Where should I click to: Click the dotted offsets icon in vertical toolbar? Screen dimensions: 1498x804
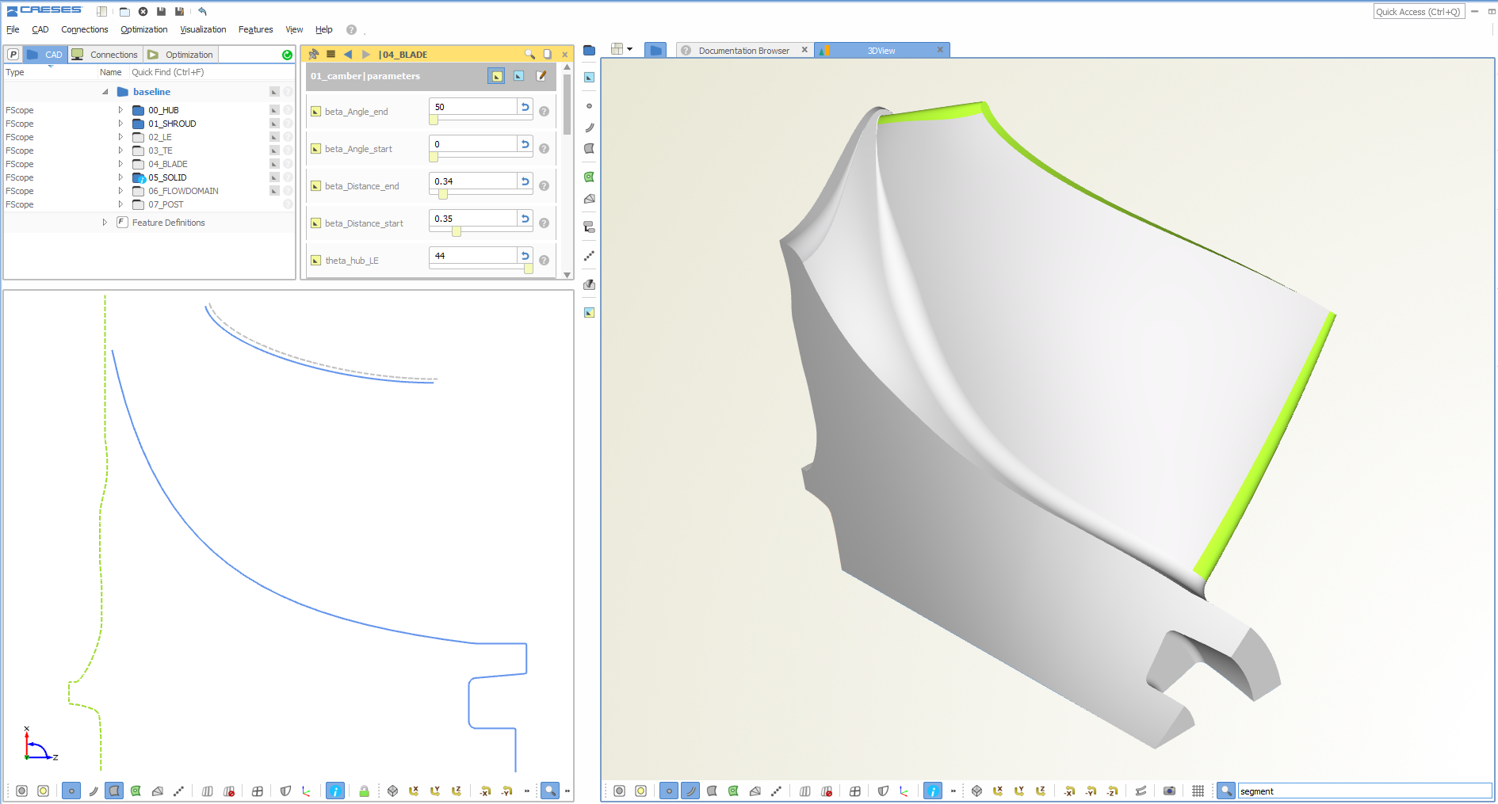[x=589, y=256]
